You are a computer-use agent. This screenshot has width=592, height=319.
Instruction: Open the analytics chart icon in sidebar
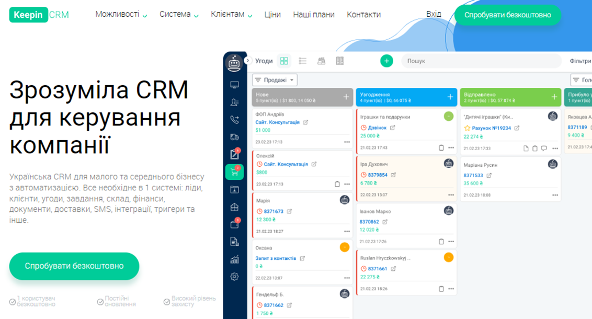point(234,259)
